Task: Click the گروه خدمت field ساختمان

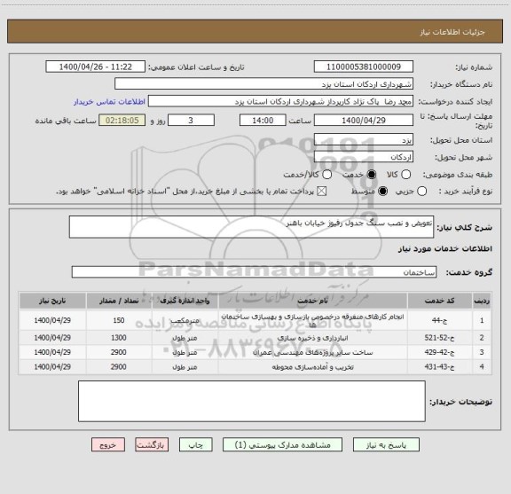Action: point(254,272)
